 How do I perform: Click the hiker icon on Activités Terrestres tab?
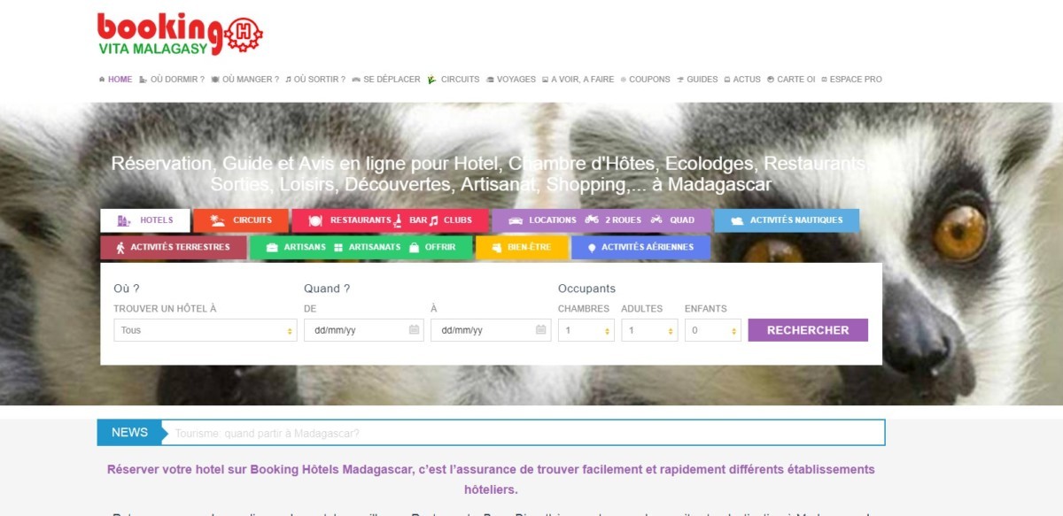click(x=120, y=247)
